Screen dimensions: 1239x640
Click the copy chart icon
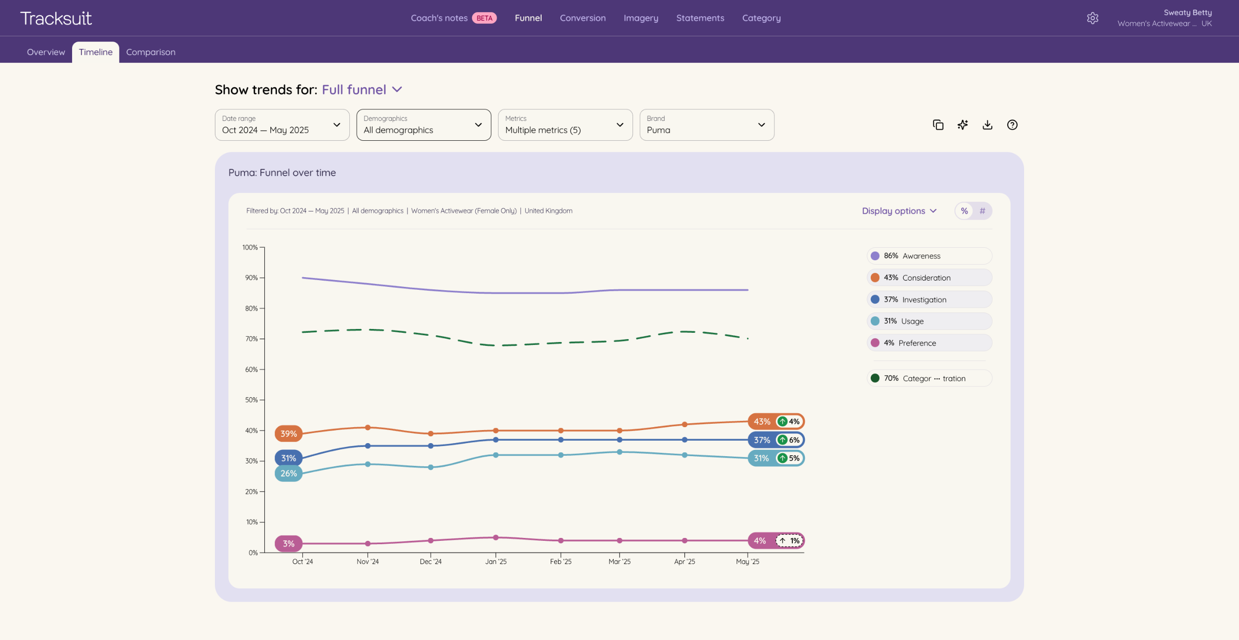pyautogui.click(x=938, y=125)
